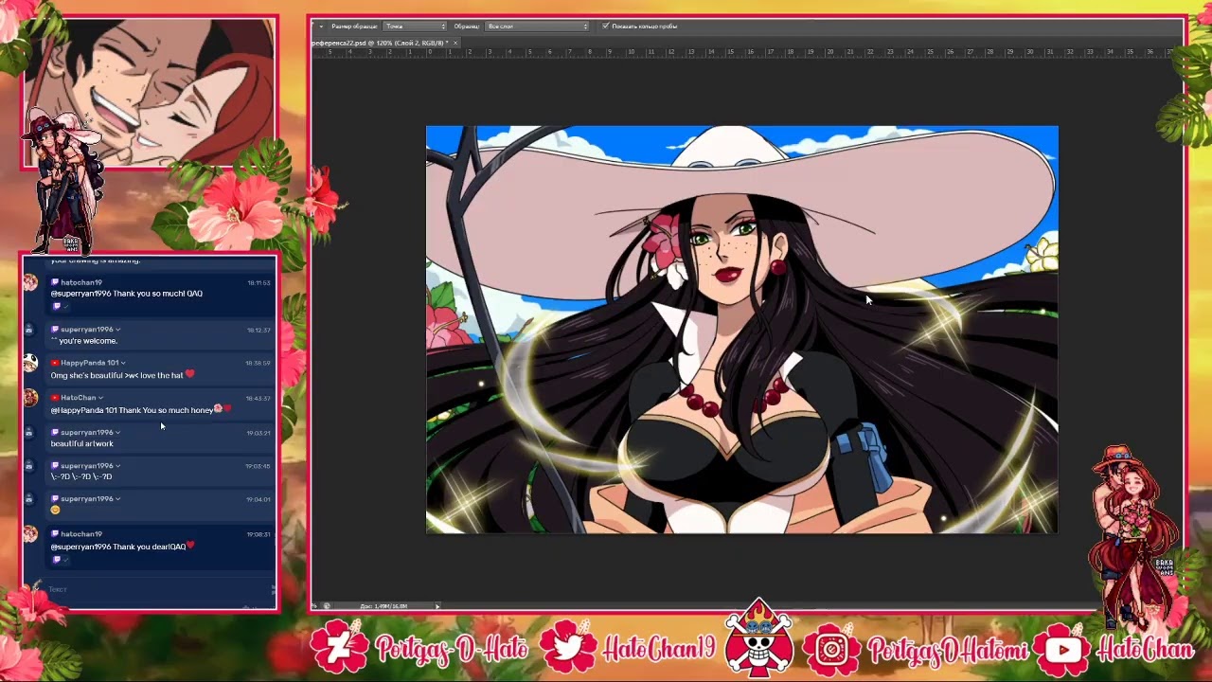Click the smiley emoji in superryan1996's message
The image size is (1212, 682).
tap(55, 510)
